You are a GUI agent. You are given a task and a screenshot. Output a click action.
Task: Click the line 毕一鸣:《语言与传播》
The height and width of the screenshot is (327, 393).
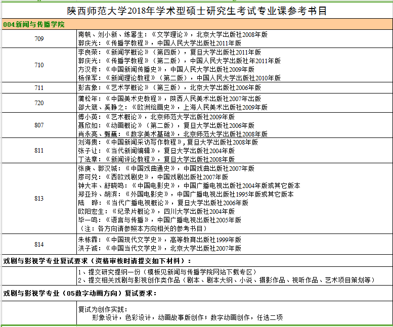pyautogui.click(x=159, y=220)
